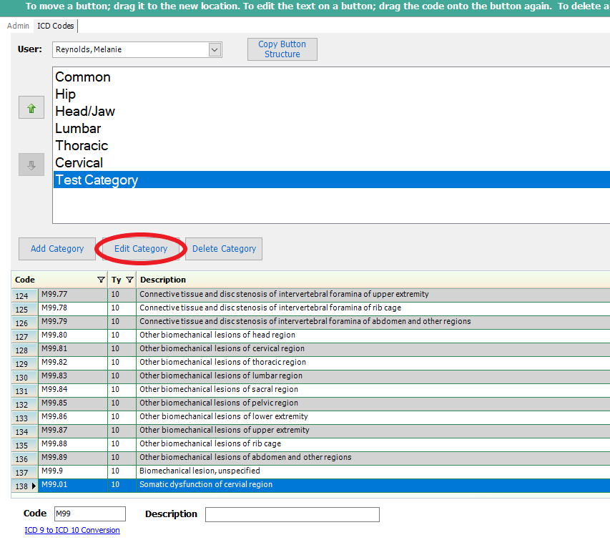Select the Head/Jaw category
The width and height of the screenshot is (610, 545).
(84, 112)
